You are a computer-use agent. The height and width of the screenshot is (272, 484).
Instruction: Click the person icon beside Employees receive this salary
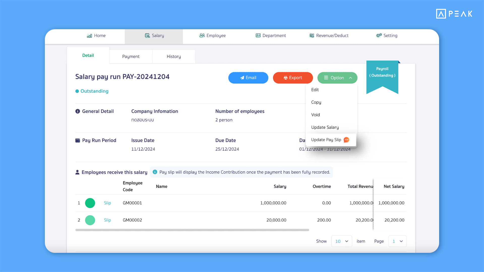77,172
